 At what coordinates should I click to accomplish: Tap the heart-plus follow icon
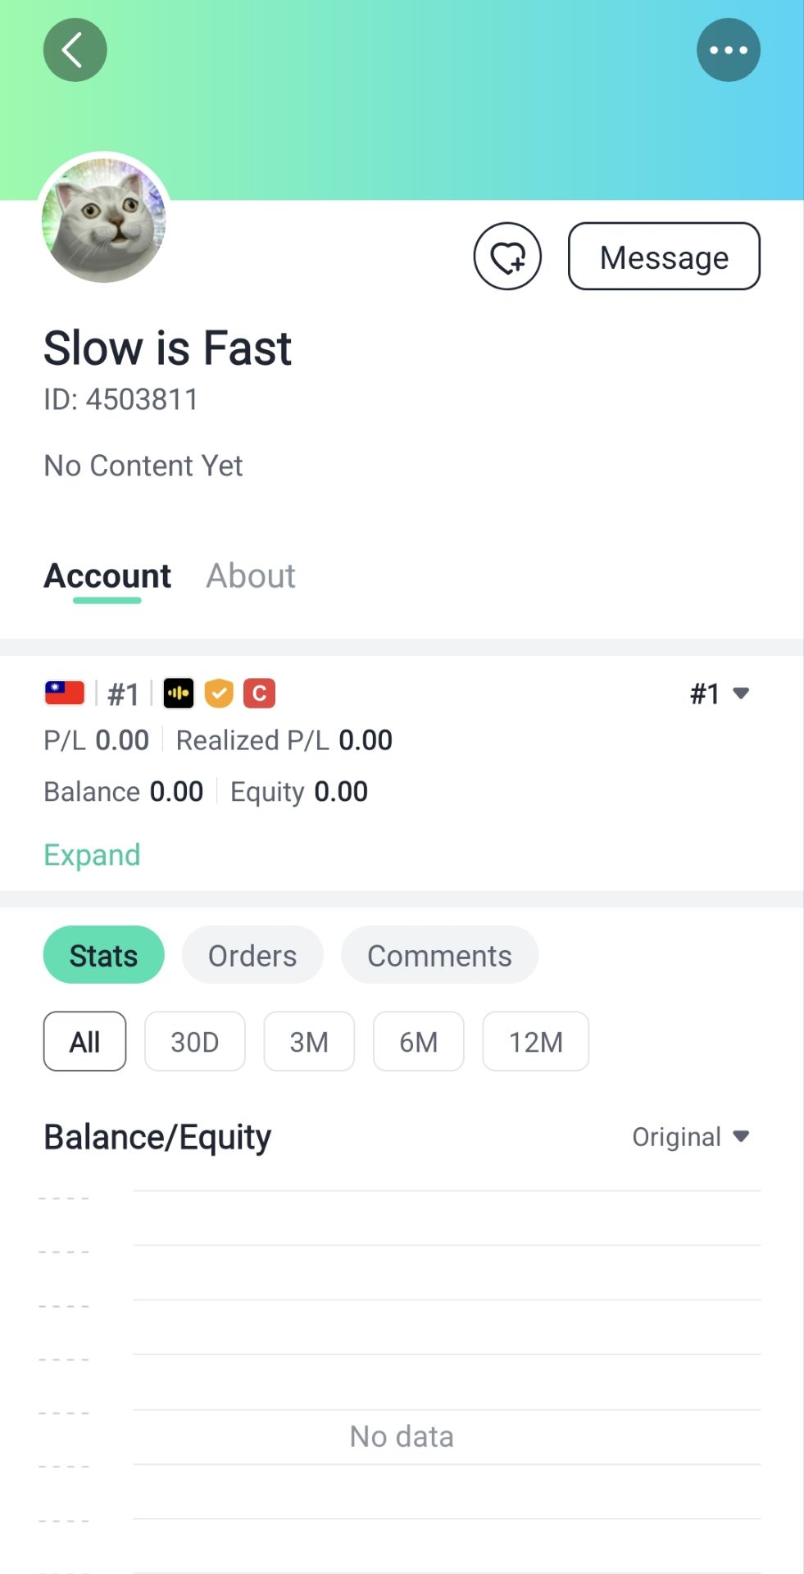click(507, 257)
